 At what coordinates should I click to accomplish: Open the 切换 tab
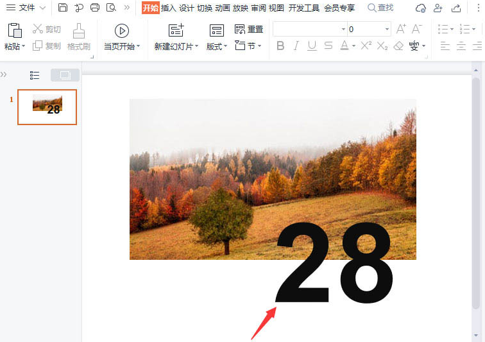tap(205, 8)
